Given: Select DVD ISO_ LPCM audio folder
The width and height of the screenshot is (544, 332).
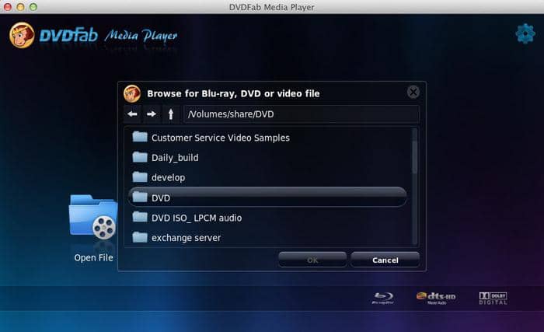Looking at the screenshot, I should tap(267, 218).
